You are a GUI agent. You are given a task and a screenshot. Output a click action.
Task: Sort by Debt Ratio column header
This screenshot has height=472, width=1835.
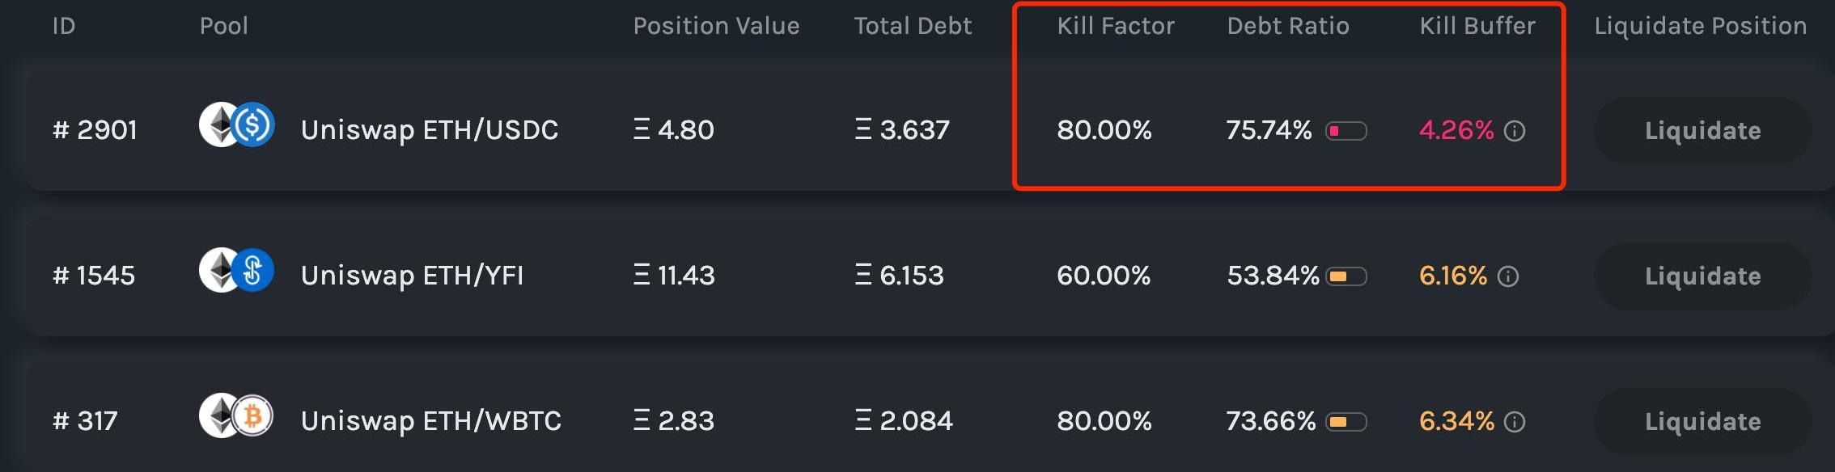[x=1288, y=26]
